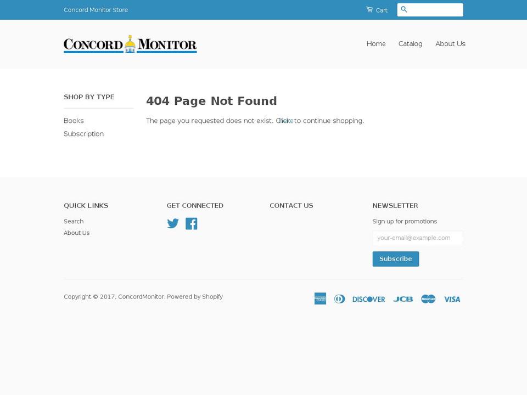Open About Us in the header navigation

pyautogui.click(x=450, y=44)
